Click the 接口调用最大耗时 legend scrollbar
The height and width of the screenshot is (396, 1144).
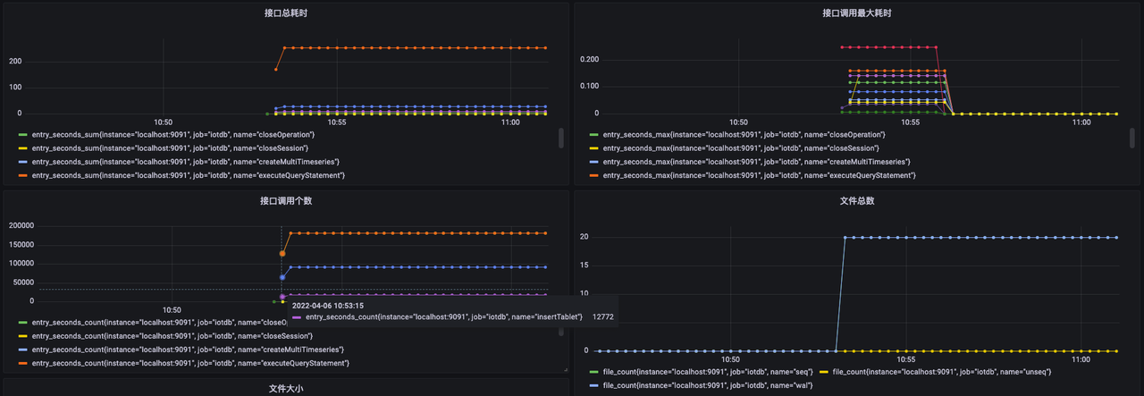coord(1132,138)
